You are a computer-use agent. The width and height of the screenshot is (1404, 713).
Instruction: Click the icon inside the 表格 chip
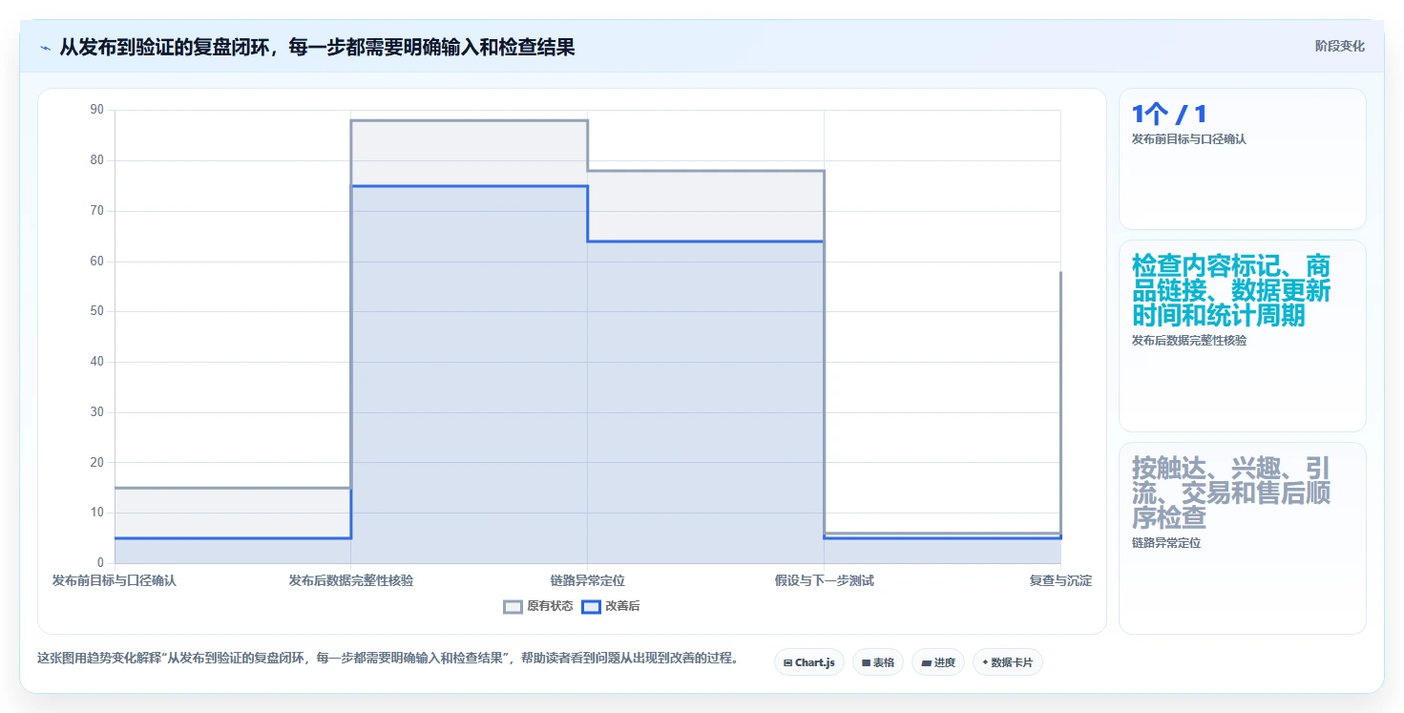click(866, 662)
